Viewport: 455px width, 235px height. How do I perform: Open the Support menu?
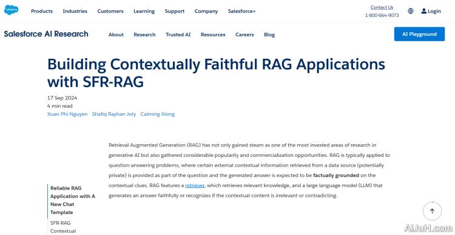(x=174, y=12)
